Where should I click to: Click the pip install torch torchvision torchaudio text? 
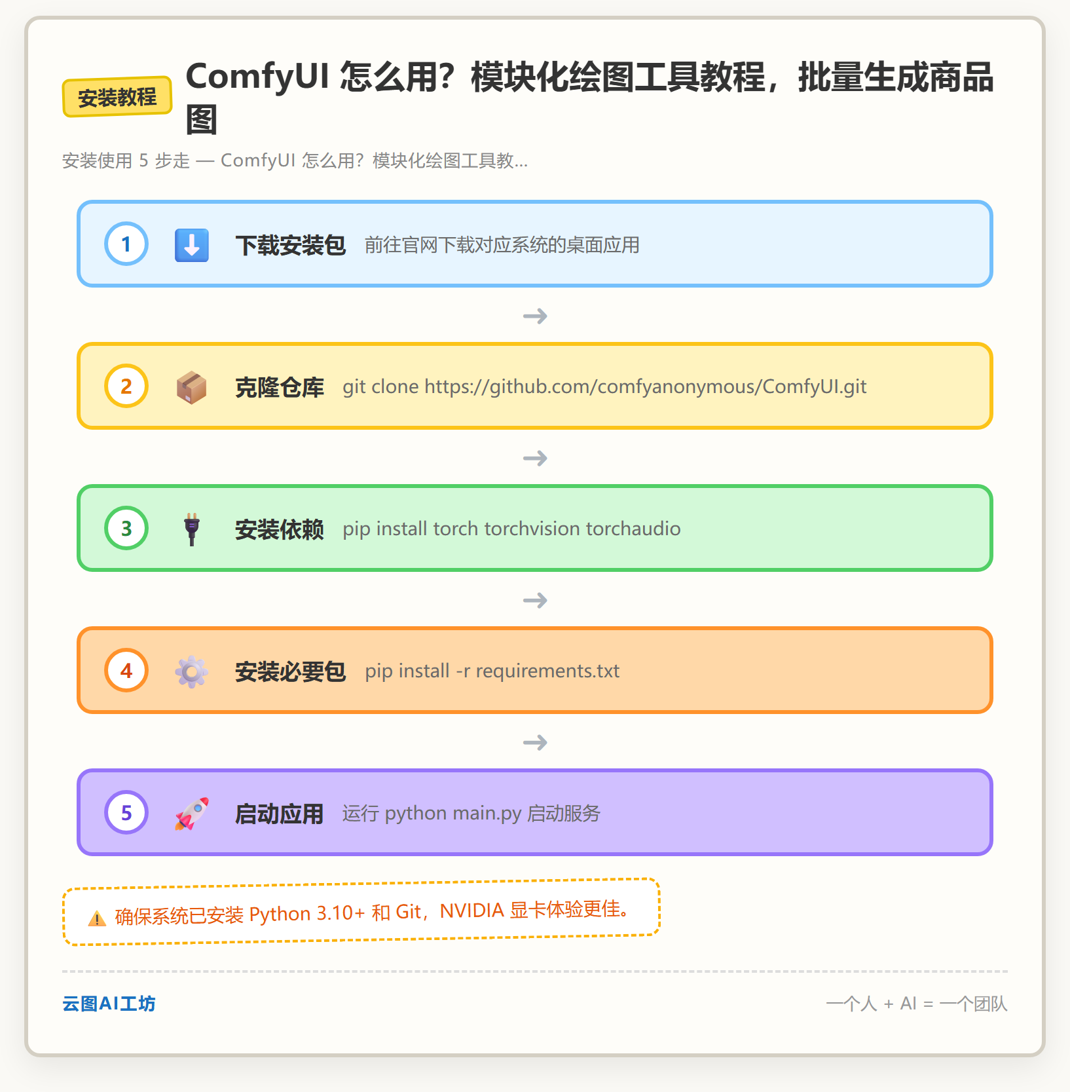click(x=511, y=529)
